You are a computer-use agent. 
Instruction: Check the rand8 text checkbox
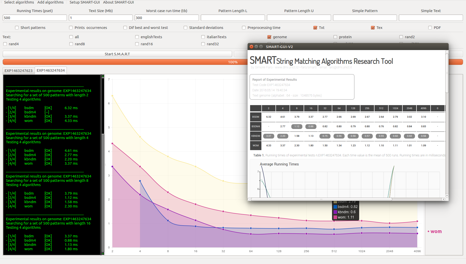tap(71, 44)
